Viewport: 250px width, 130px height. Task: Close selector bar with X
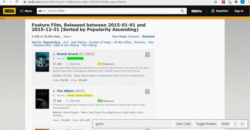pos(242,124)
